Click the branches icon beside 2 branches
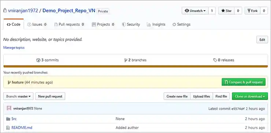 [126, 60]
